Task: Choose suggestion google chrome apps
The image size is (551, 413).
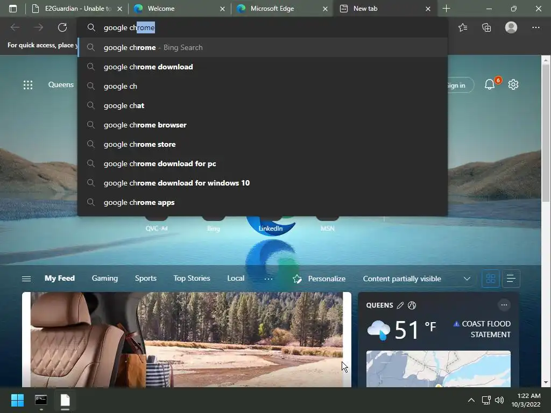Action: 263,202
